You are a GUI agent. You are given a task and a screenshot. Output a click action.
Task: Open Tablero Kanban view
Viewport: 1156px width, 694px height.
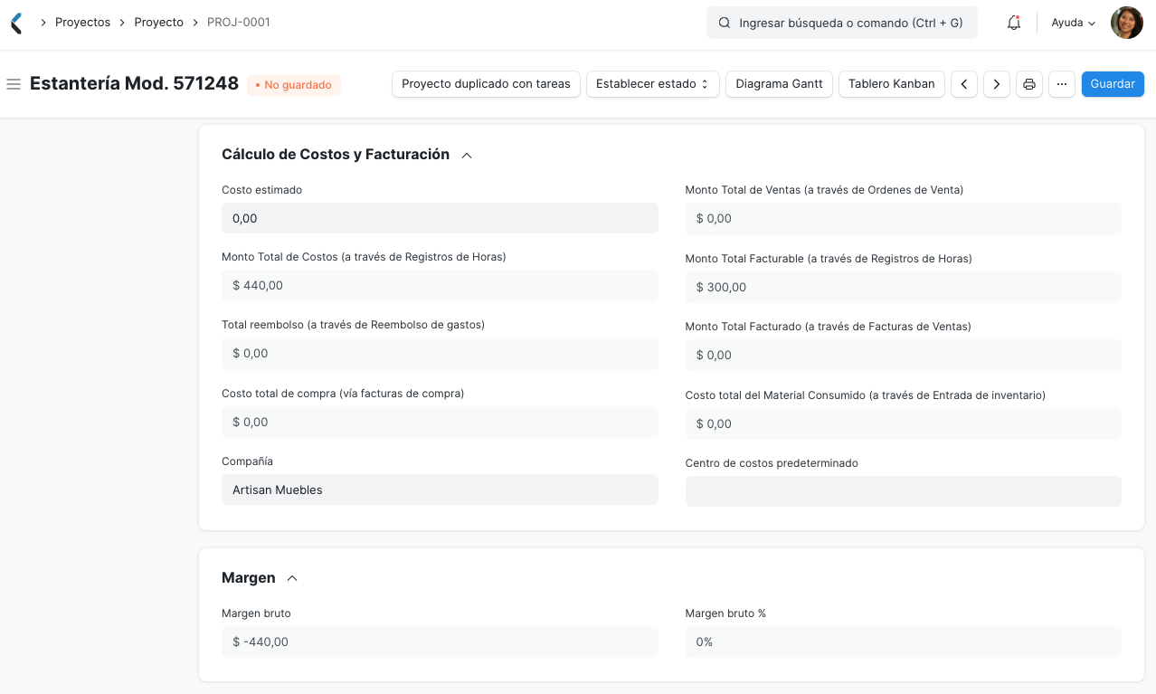(x=892, y=84)
